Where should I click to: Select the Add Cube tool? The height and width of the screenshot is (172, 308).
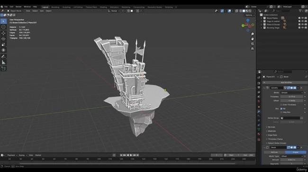point(3,69)
